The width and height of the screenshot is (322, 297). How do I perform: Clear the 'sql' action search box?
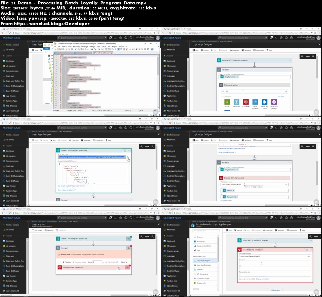click(x=286, y=91)
